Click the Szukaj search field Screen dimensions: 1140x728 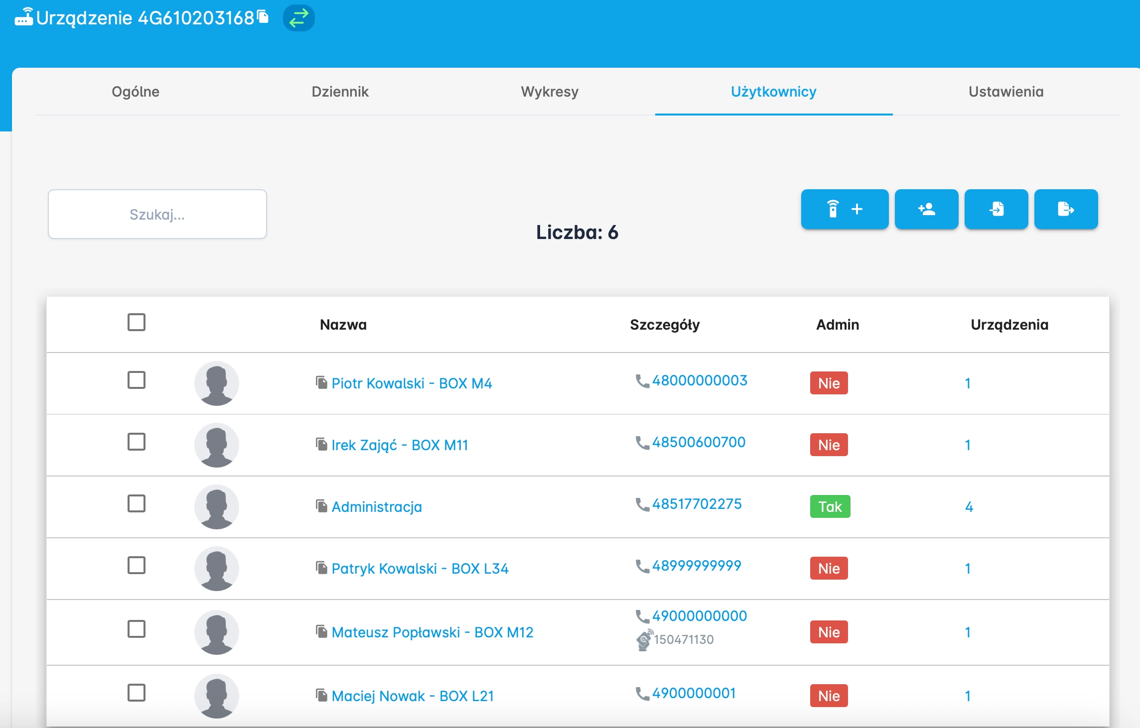coord(157,214)
